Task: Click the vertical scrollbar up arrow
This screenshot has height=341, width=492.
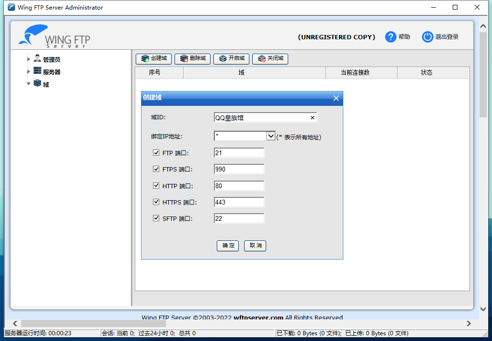Action: (483, 26)
